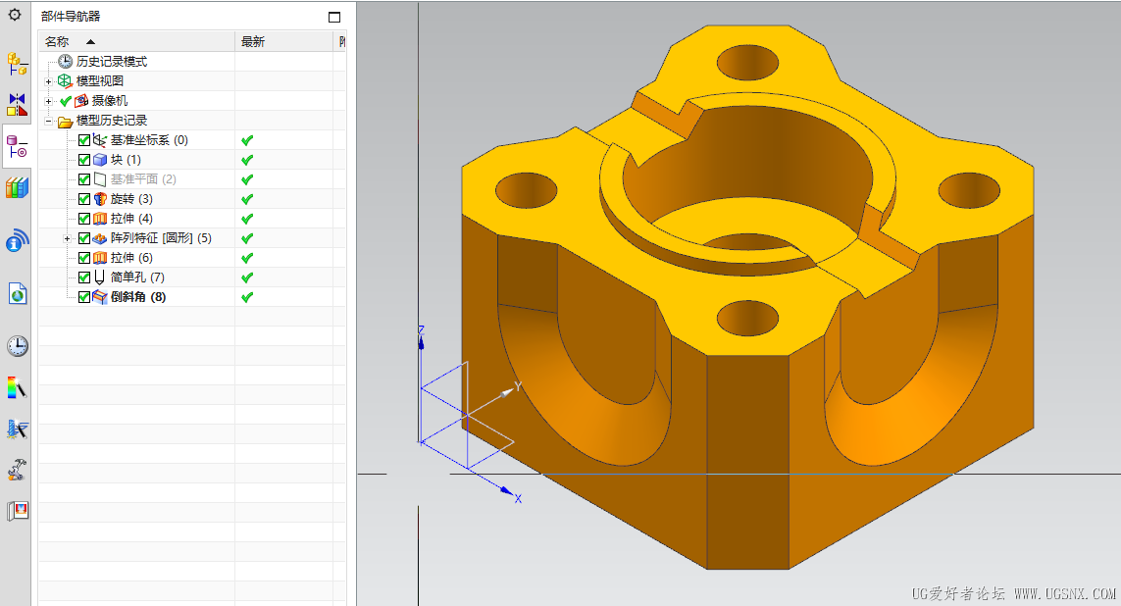Screen dimensions: 1121x606
Task: Uncheck the 阵列特征 [圆形] (5) checkbox
Action: click(x=84, y=238)
